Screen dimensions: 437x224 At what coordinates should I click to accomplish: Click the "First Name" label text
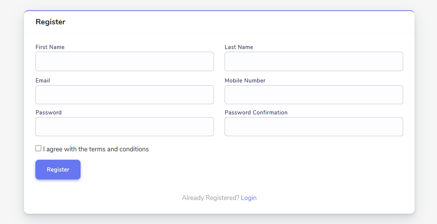coord(50,47)
